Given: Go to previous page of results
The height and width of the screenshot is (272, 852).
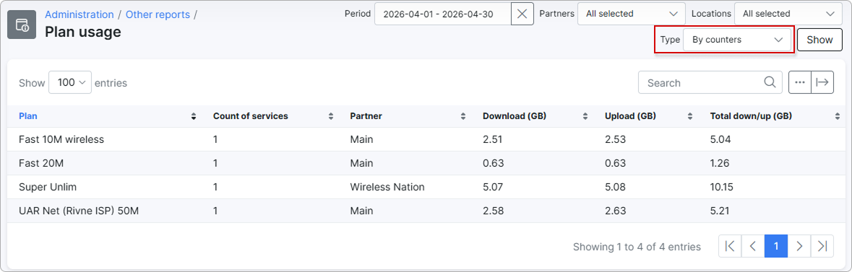Looking at the screenshot, I should click(x=752, y=246).
